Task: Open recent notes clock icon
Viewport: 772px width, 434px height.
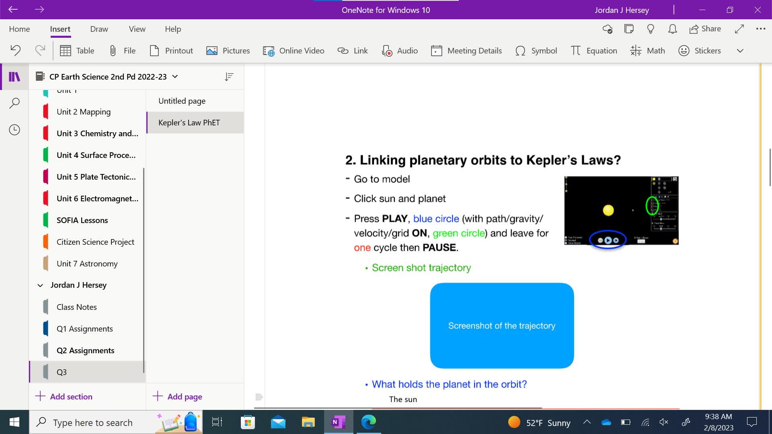Action: click(14, 130)
